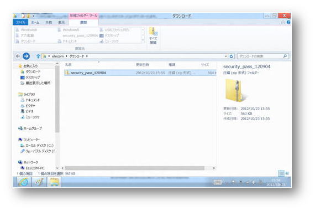Click the up-one-level arrow icon
Screen dimensions: 315x211
tap(38, 56)
